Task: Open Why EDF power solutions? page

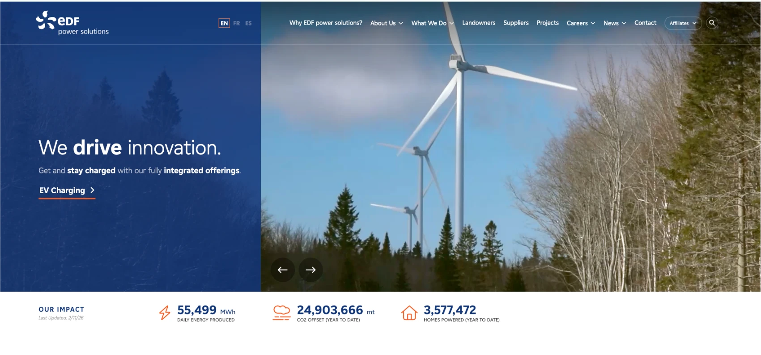Action: coord(326,23)
